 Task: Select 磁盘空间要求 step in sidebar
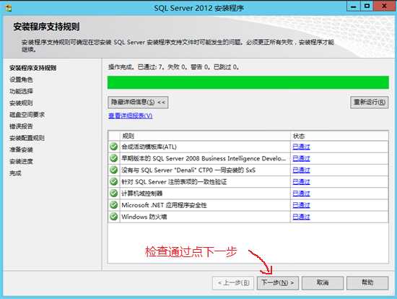(27, 115)
